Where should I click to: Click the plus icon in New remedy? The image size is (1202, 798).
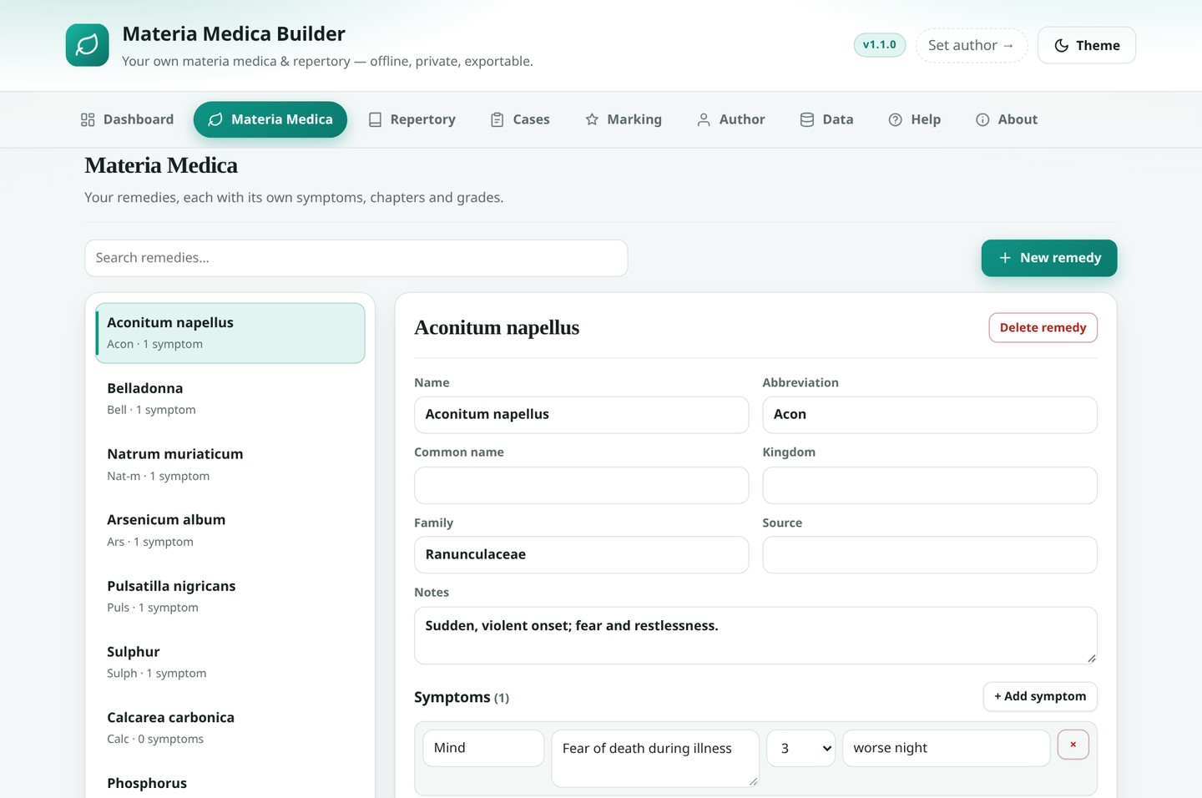click(x=1005, y=258)
